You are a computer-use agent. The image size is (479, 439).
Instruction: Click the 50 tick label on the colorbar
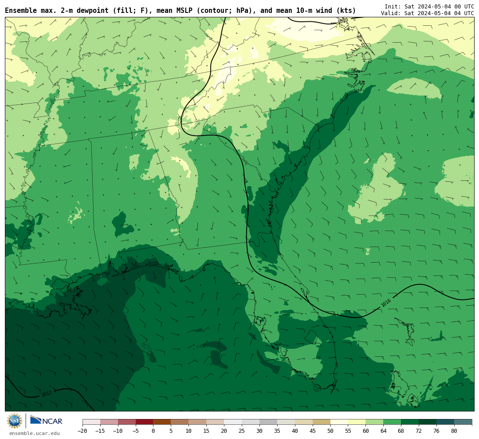tap(330, 431)
